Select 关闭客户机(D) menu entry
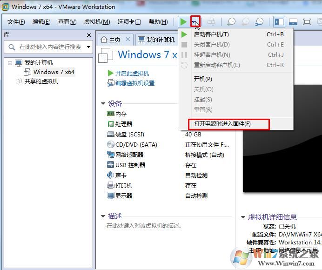322x270 pixels. (236, 45)
